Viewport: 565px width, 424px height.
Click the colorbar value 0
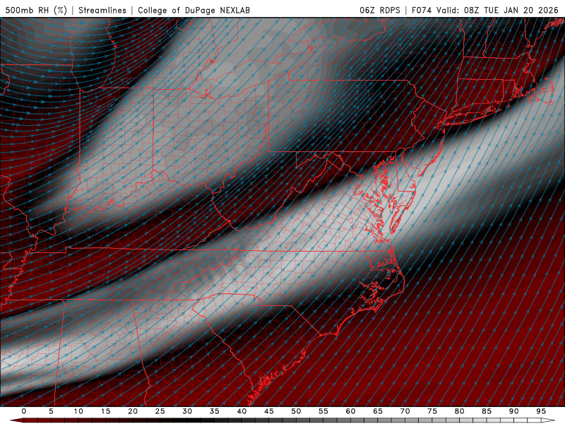(24, 411)
